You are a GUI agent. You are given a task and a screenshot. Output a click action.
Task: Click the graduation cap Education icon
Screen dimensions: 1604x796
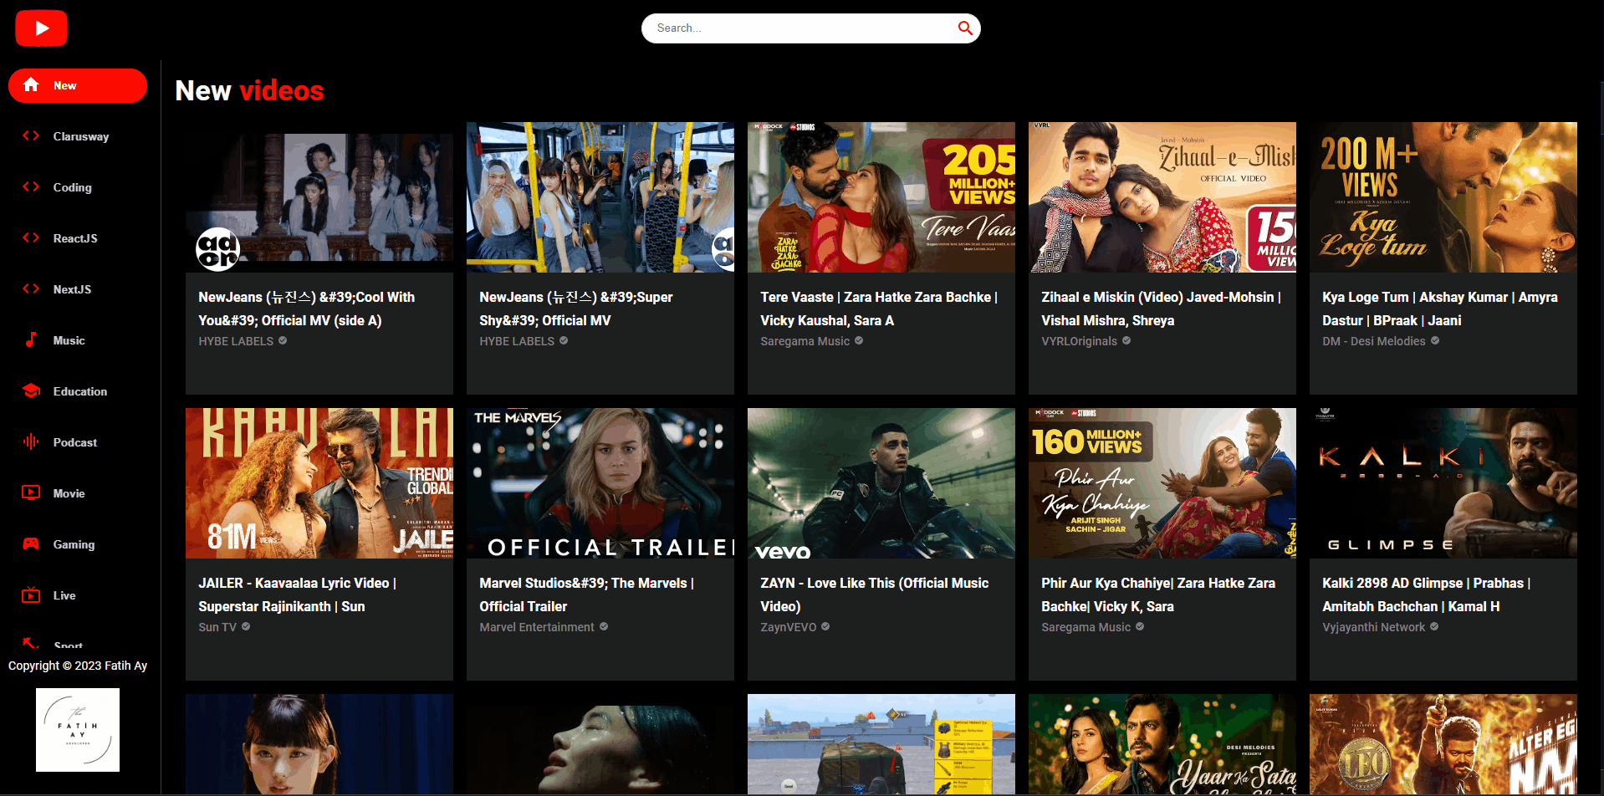click(31, 391)
